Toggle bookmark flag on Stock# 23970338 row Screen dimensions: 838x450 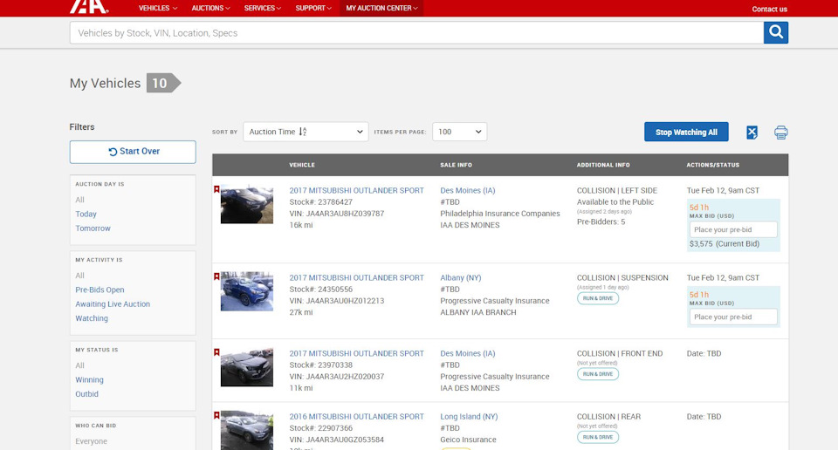(216, 352)
